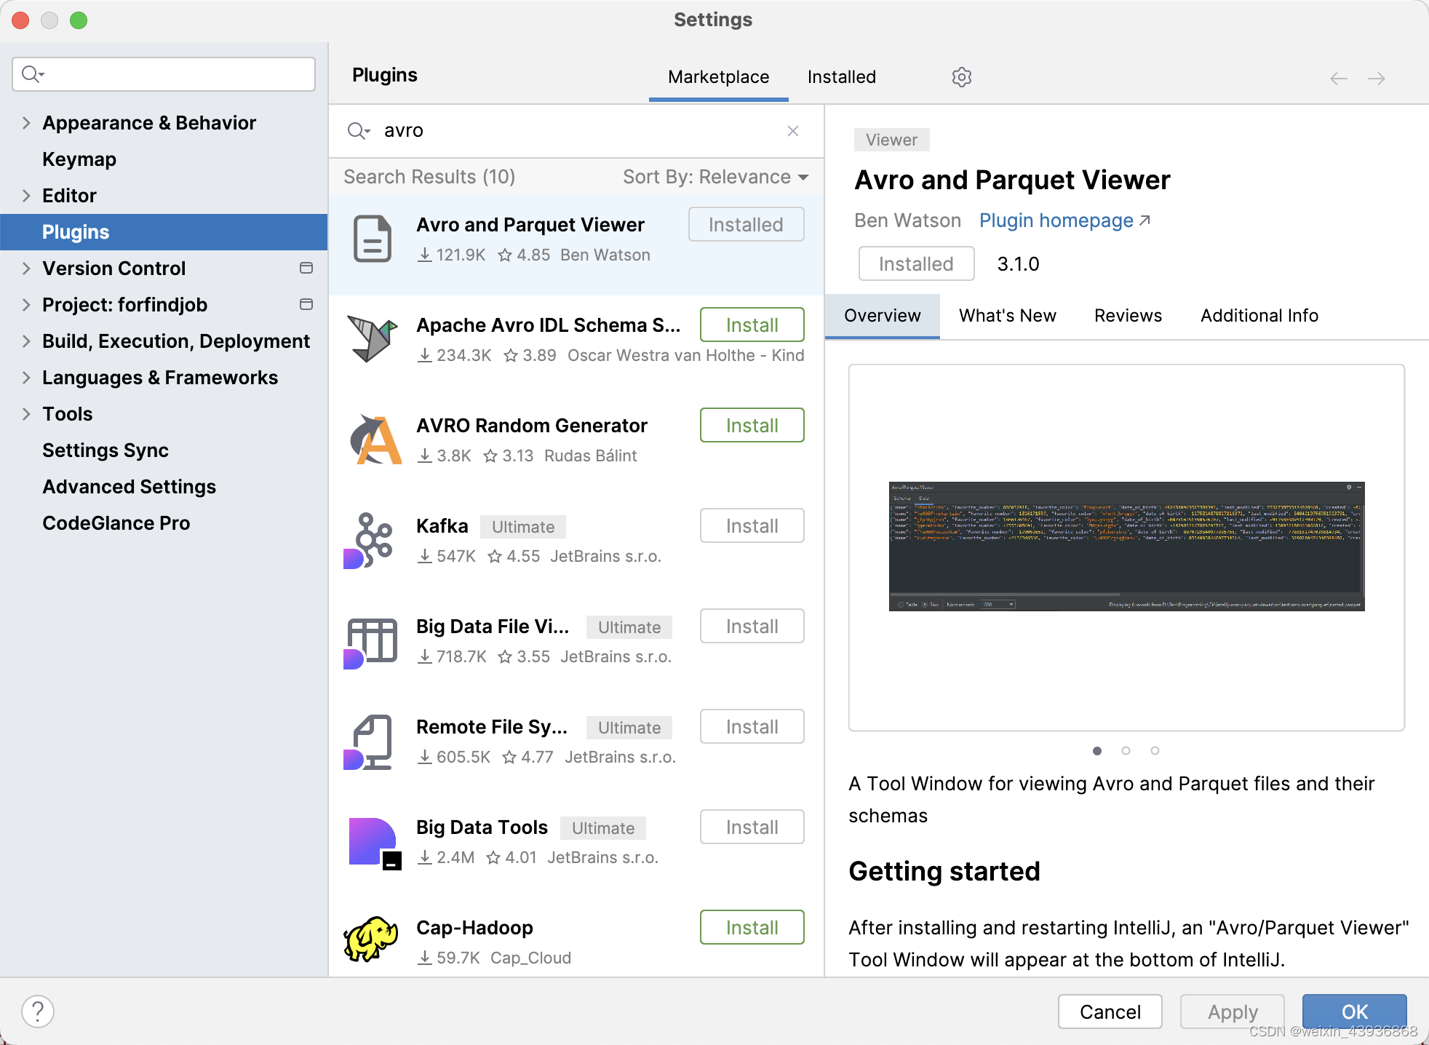
Task: Click the forward navigation arrow
Action: coord(1376,79)
